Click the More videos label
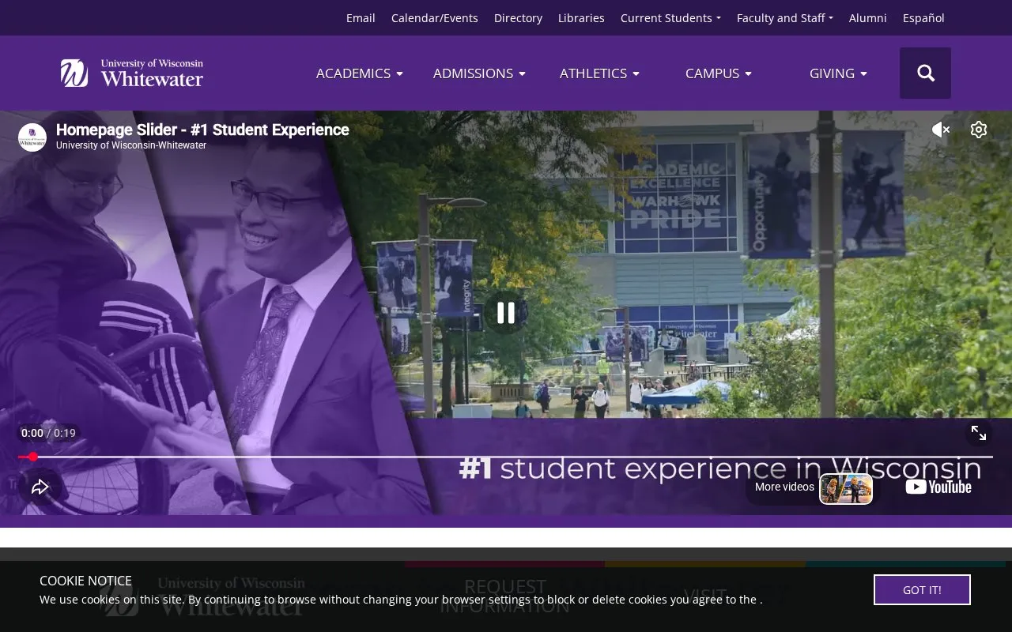The height and width of the screenshot is (632, 1012). [784, 487]
